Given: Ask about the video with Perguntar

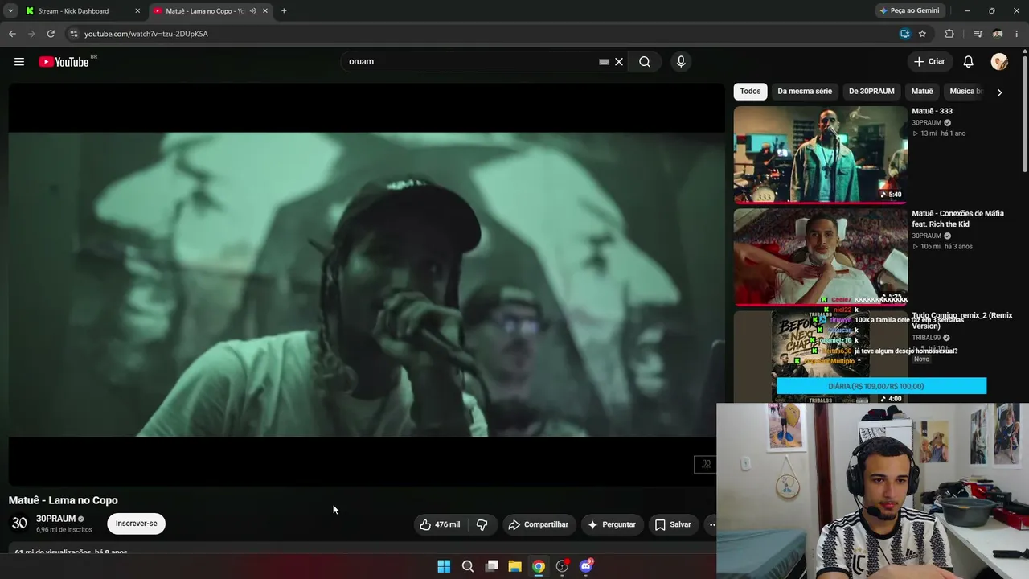Looking at the screenshot, I should point(613,524).
